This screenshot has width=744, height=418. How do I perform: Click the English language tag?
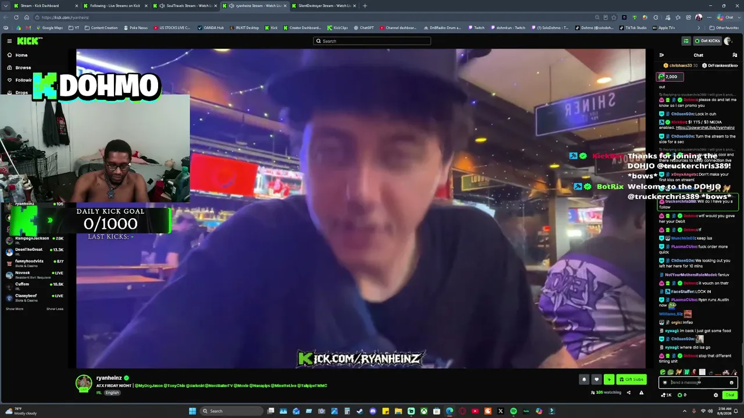[112, 393]
